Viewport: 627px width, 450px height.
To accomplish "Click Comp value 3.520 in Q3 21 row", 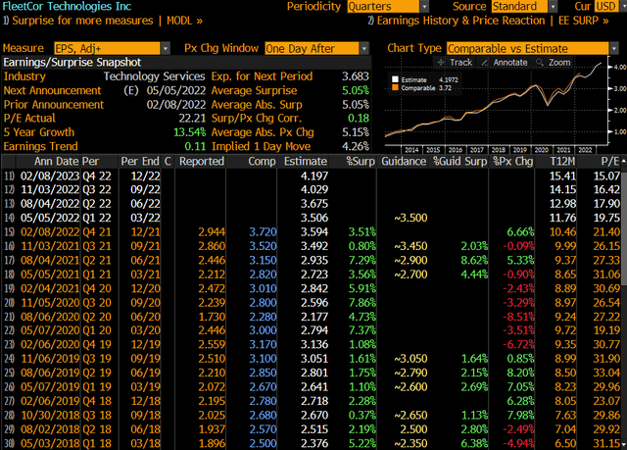I will [x=263, y=246].
